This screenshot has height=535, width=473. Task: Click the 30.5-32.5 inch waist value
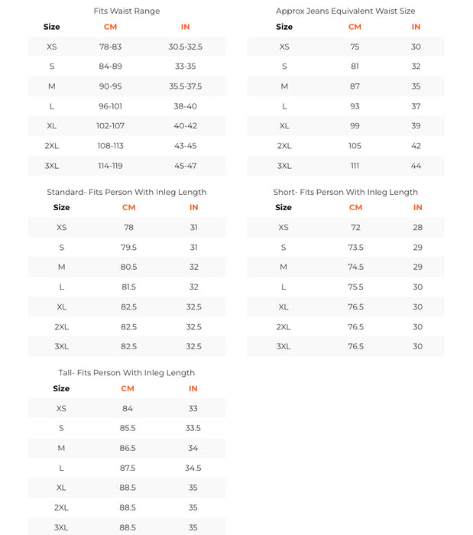pos(186,47)
